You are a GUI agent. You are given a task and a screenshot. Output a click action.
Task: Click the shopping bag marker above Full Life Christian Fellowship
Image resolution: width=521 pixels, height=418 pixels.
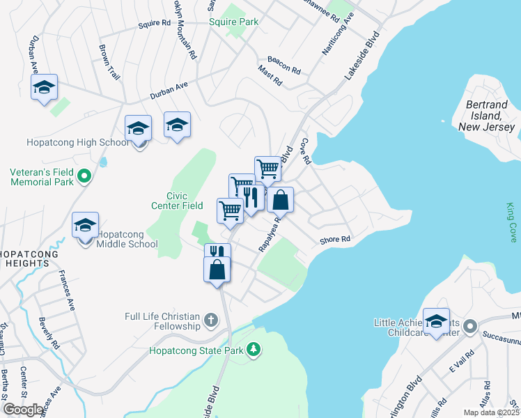(x=217, y=270)
